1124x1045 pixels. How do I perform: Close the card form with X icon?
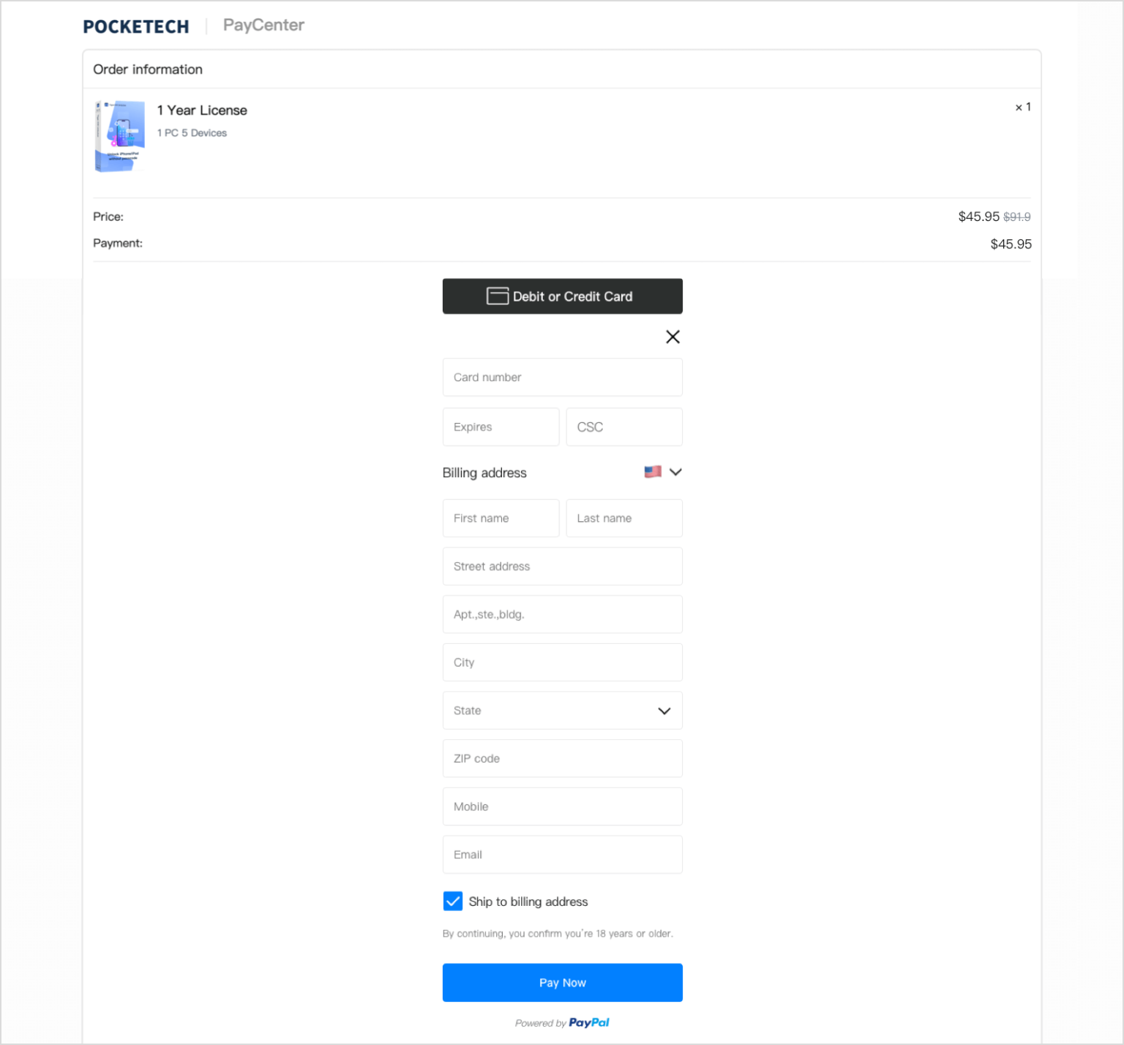pos(672,337)
